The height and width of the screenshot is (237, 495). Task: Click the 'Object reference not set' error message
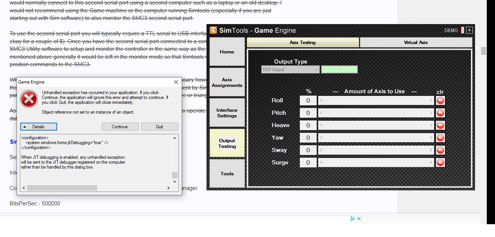click(88, 112)
